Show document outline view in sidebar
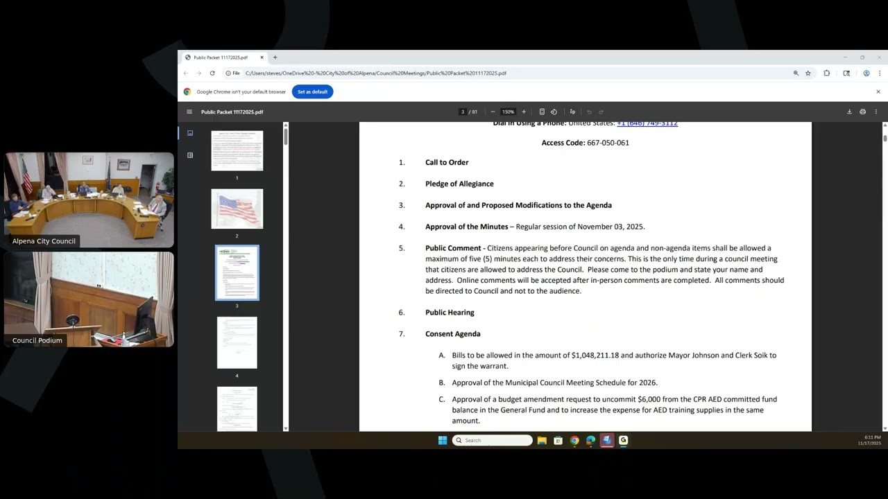 190,155
